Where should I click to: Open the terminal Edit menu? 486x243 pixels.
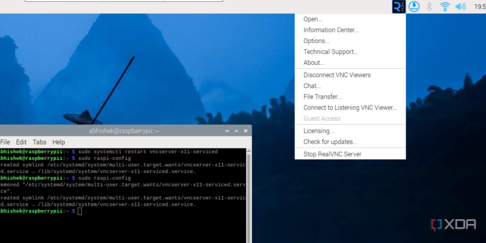coord(21,142)
